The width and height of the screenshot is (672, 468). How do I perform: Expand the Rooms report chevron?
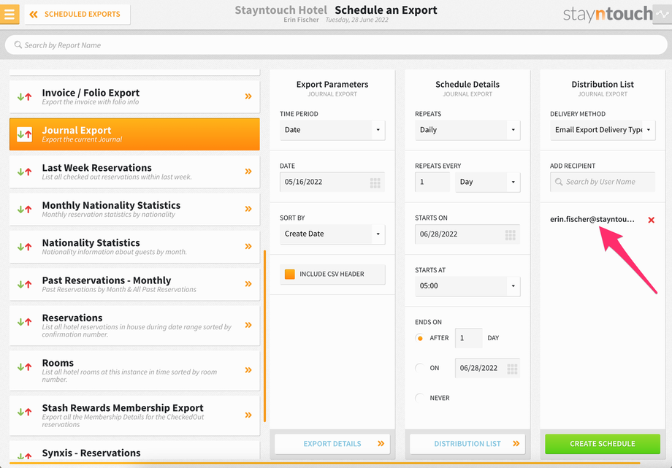tap(248, 370)
